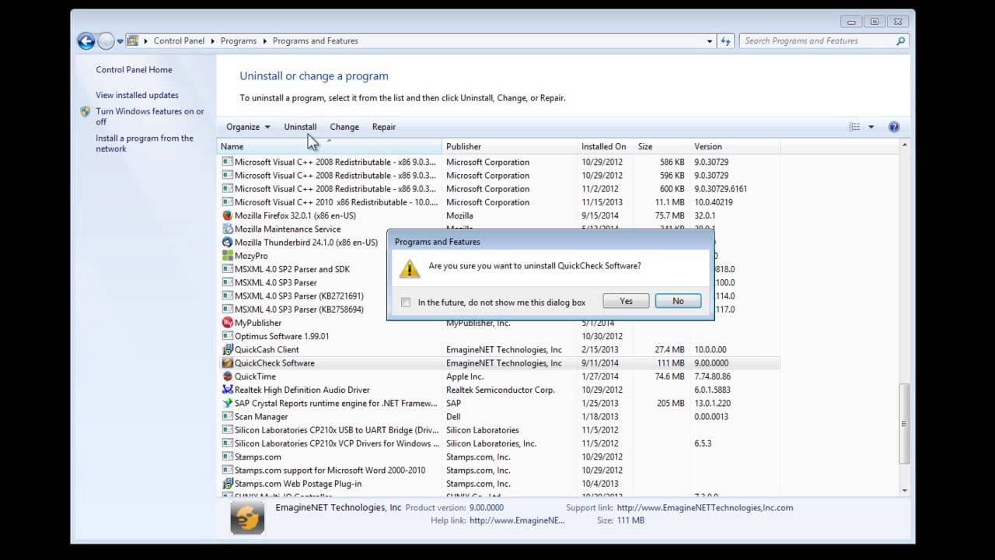Select the QuickTime icon
This screenshot has height=560, width=995.
(x=228, y=376)
